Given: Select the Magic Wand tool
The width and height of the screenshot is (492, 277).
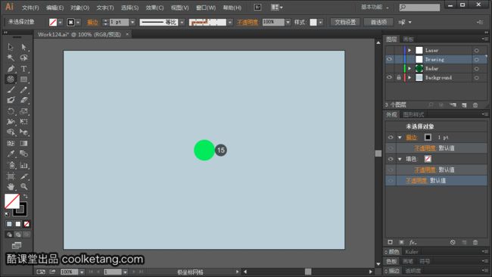Looking at the screenshot, I should coord(11,58).
